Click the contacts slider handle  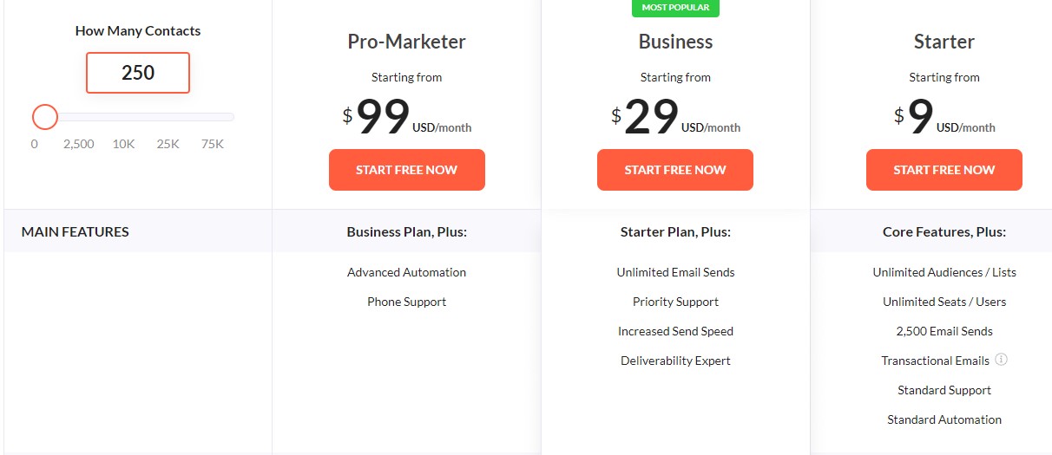pyautogui.click(x=45, y=117)
